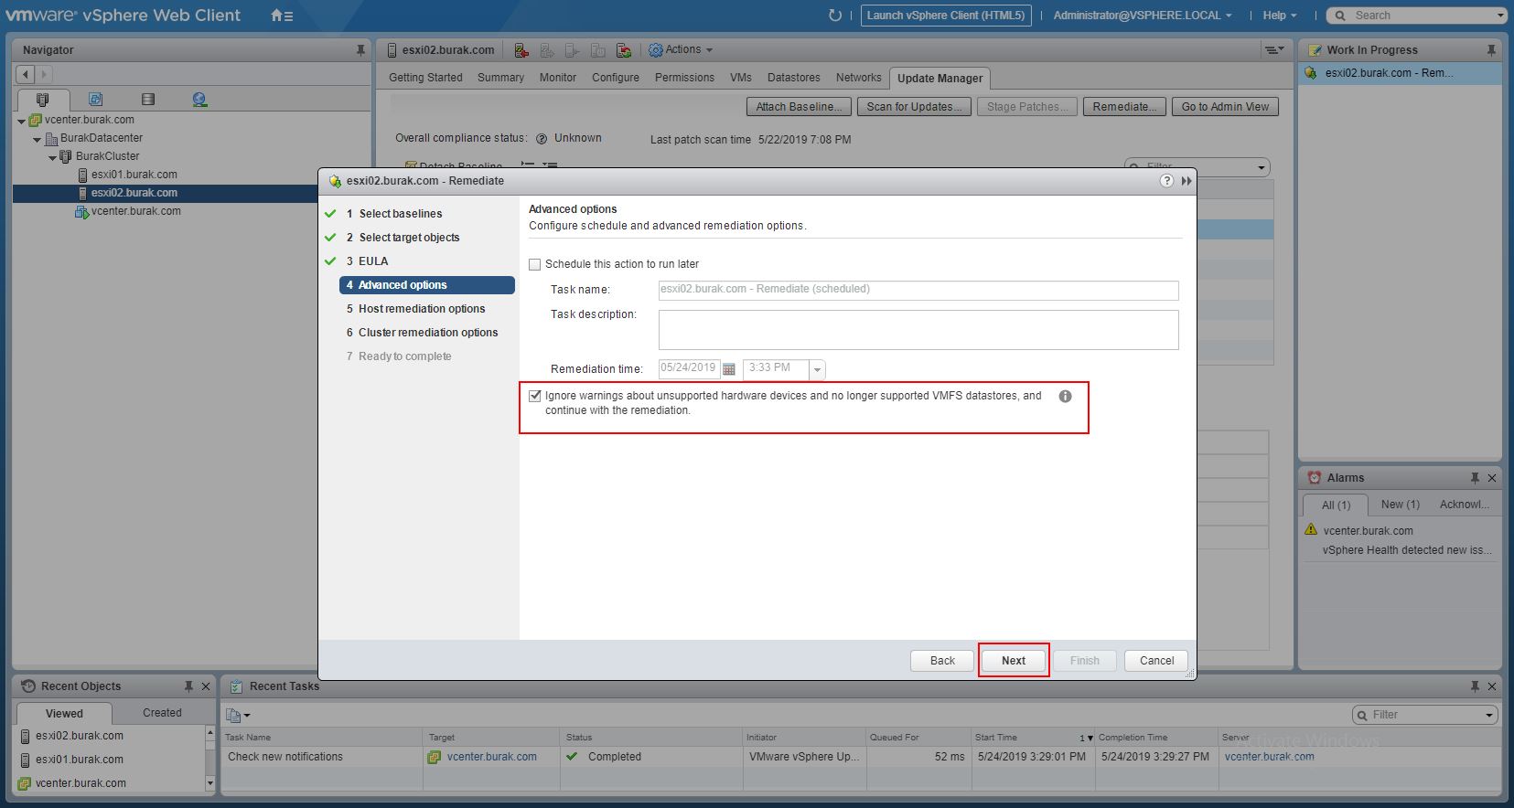Pin the Recent Tasks panel
The image size is (1514, 808).
click(1475, 686)
